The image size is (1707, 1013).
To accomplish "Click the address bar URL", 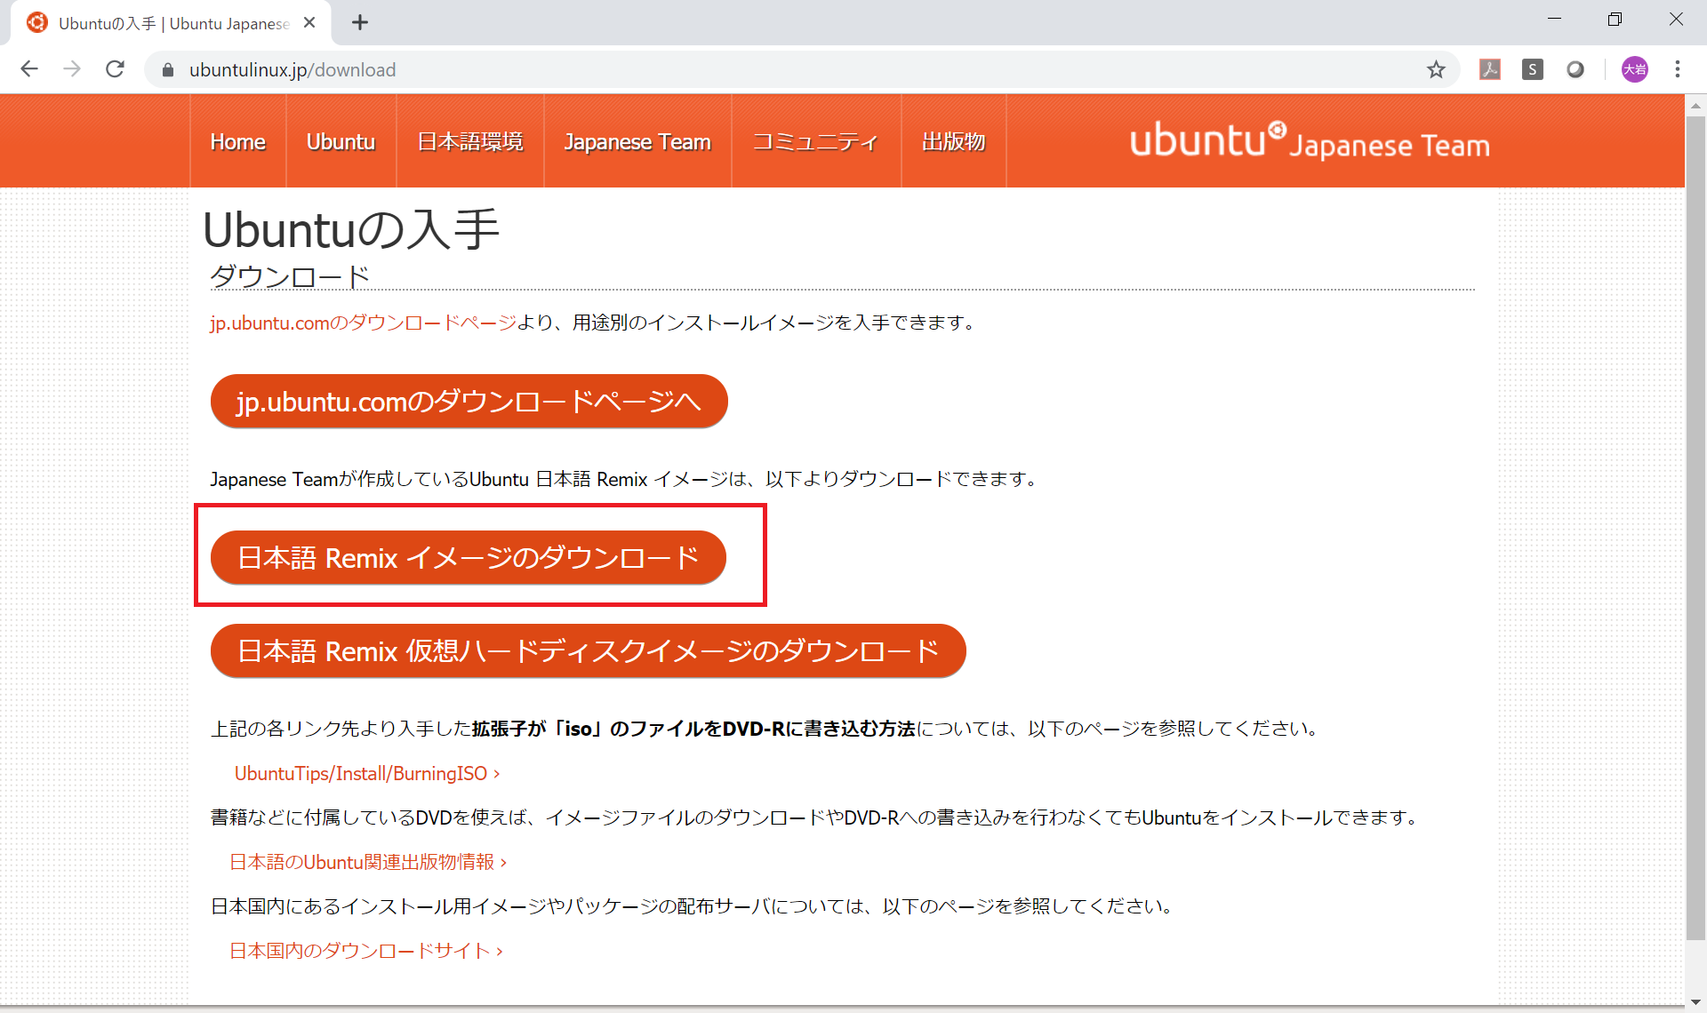I will coord(293,70).
